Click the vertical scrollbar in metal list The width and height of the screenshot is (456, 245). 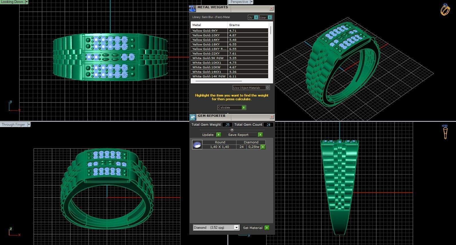coord(271,30)
